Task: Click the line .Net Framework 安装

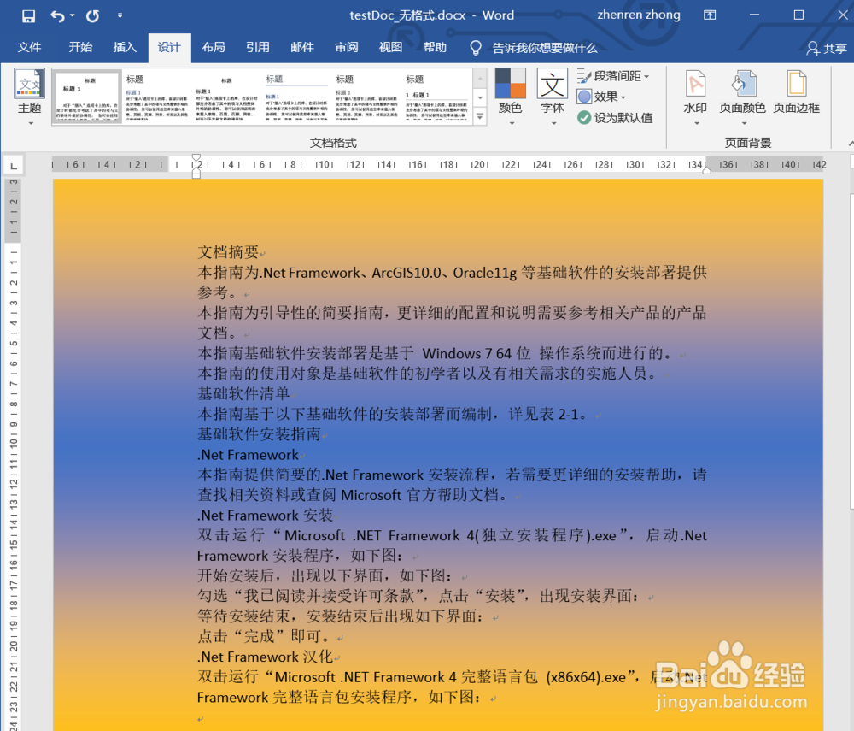Action: 265,516
